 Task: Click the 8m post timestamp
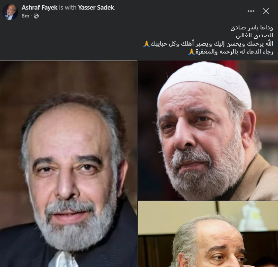(25, 16)
